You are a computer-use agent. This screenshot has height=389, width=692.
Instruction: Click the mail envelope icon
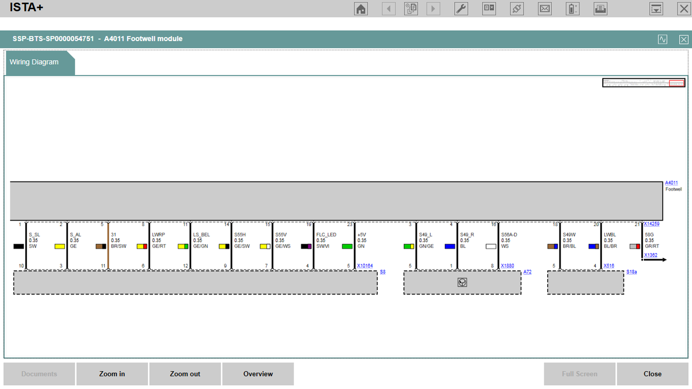tap(545, 9)
